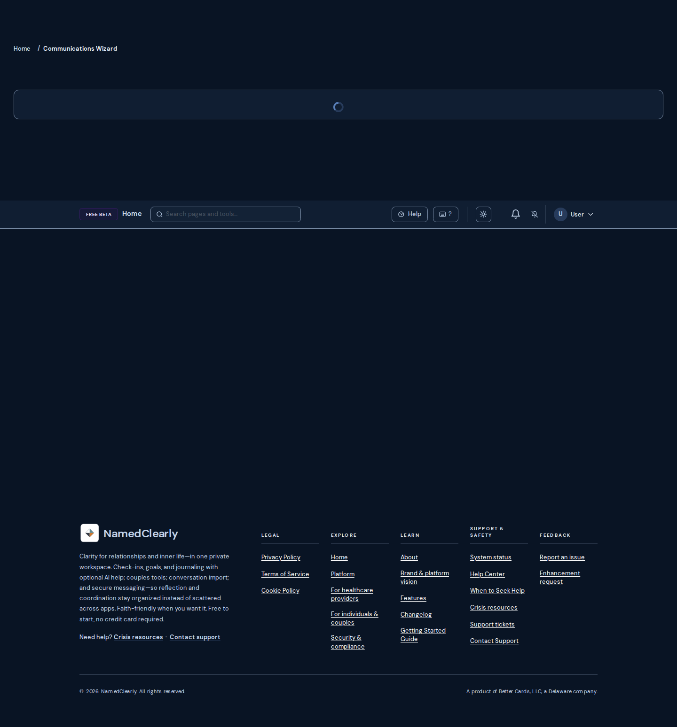This screenshot has height=727, width=677.
Task: Click the NamedClearly brand name text
Action: 141,534
